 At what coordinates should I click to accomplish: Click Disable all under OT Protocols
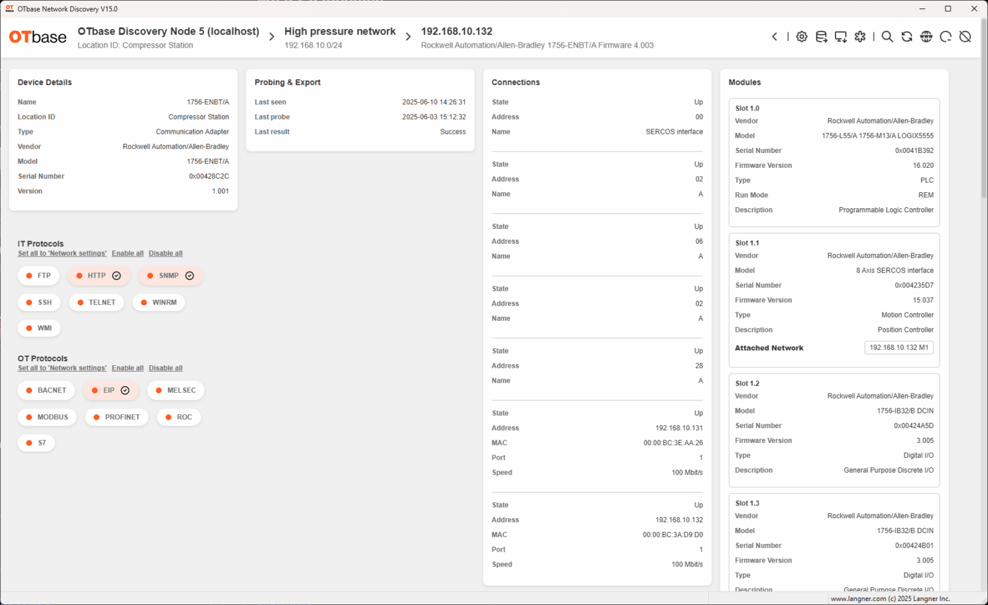click(x=165, y=368)
